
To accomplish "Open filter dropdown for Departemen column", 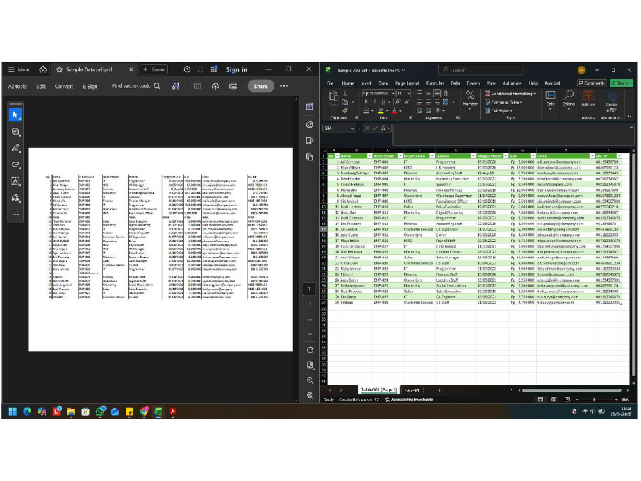I will coord(432,156).
